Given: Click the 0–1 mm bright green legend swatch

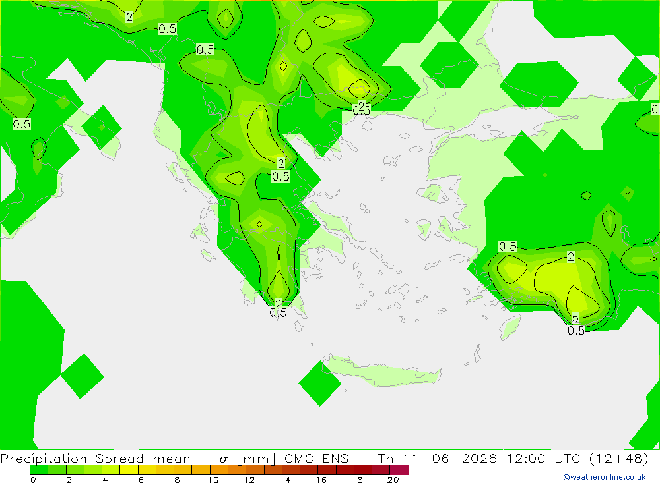Looking at the screenshot, I should tap(39, 470).
